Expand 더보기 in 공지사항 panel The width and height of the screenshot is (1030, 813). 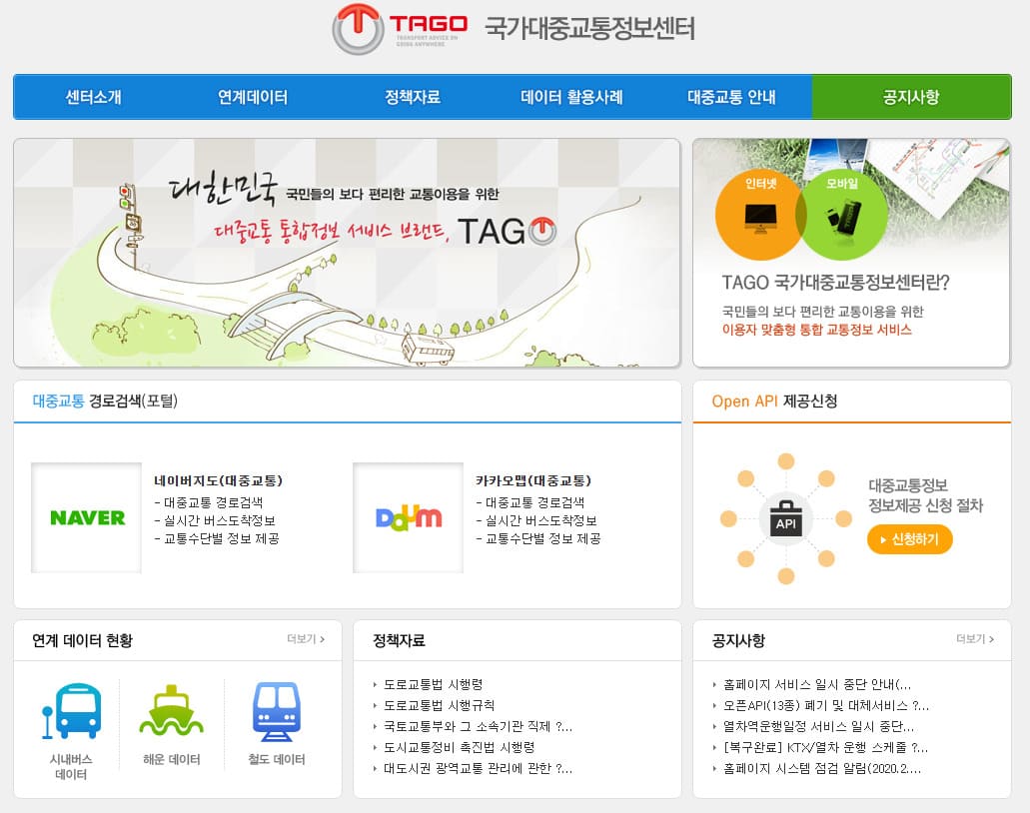point(975,639)
